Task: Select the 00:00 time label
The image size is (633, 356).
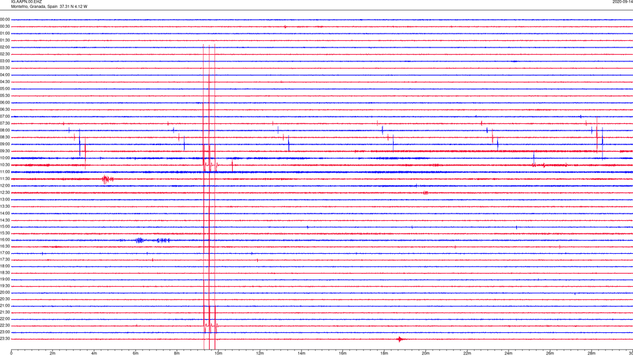Action: click(x=5, y=19)
